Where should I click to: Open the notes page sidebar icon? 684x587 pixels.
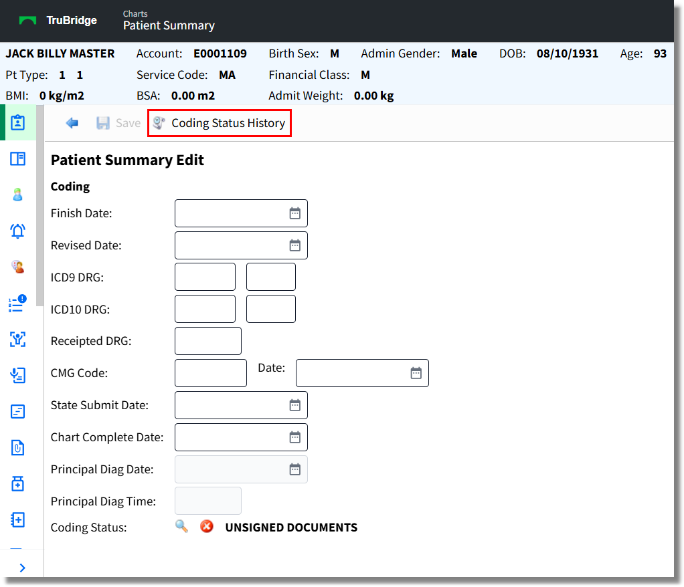(x=18, y=411)
